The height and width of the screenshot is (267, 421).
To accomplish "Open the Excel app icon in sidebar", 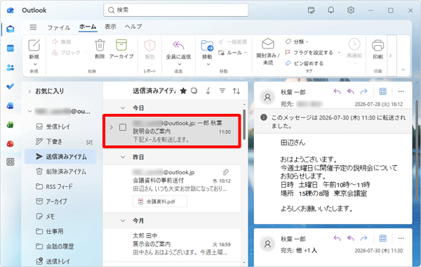I will tap(11, 125).
